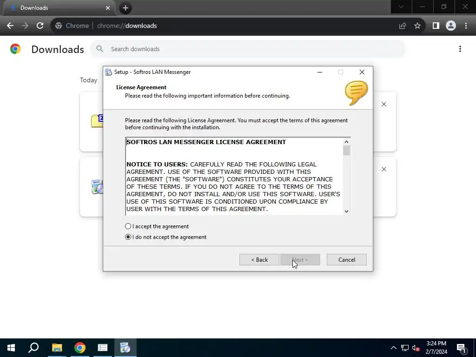Click the Chrome site info icon
The width and height of the screenshot is (476, 357).
pos(59,26)
